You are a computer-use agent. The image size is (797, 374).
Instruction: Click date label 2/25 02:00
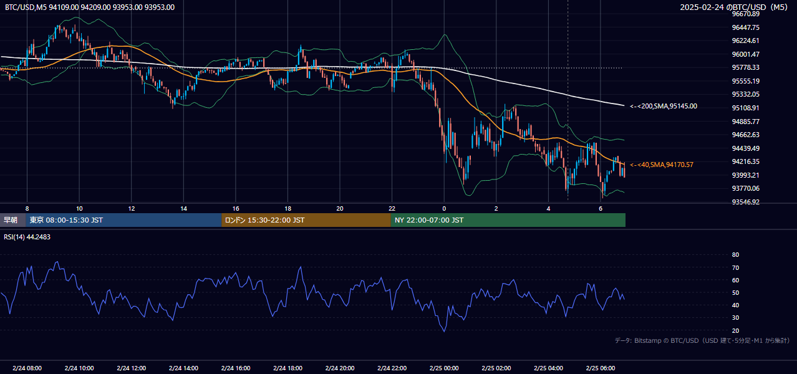coord(496,368)
